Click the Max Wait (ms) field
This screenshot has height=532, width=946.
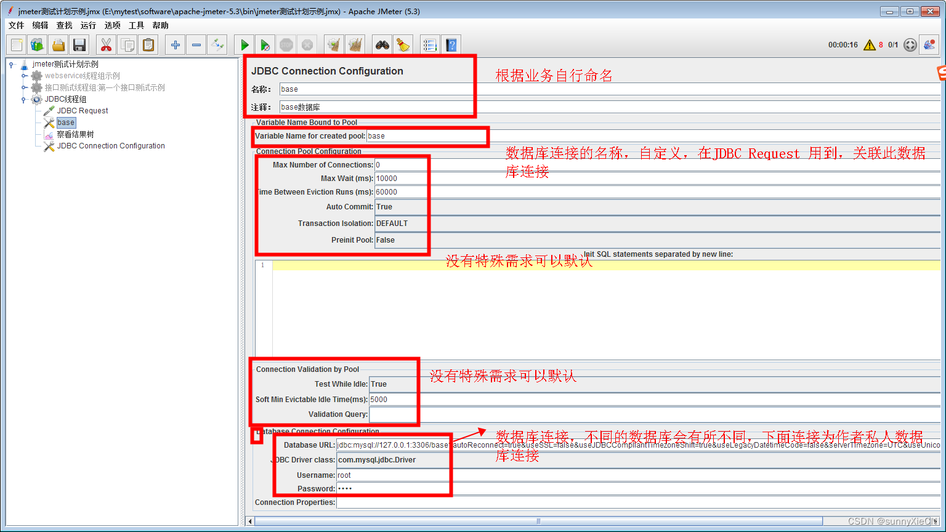(657, 179)
